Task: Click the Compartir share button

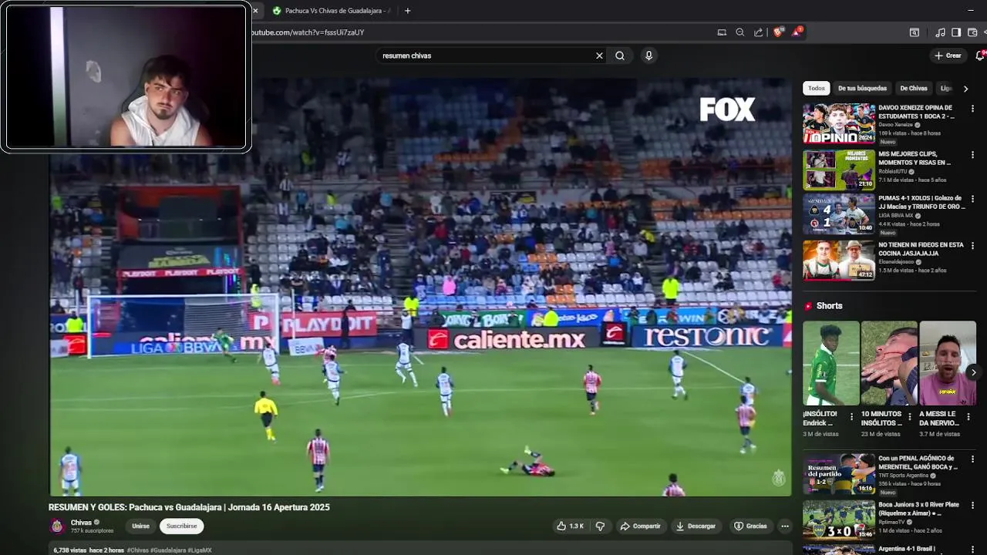Action: click(x=640, y=526)
